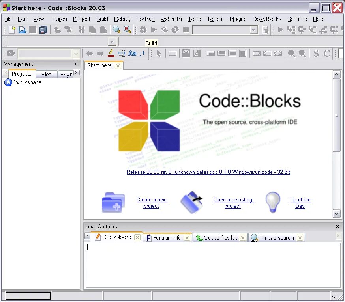345x302 pixels.
Task: Open the wxSmith menu
Action: pyautogui.click(x=171, y=19)
